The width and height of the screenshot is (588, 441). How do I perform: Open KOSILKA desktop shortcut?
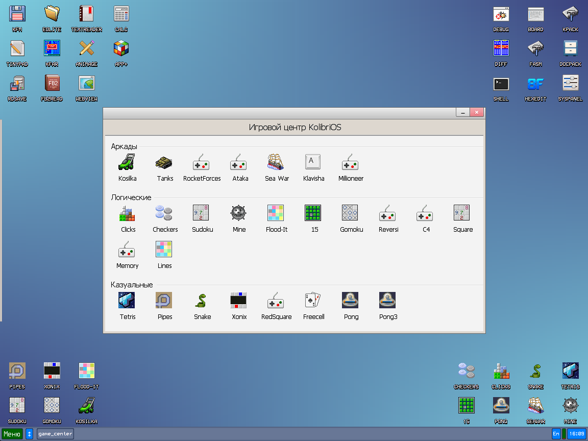(x=86, y=411)
